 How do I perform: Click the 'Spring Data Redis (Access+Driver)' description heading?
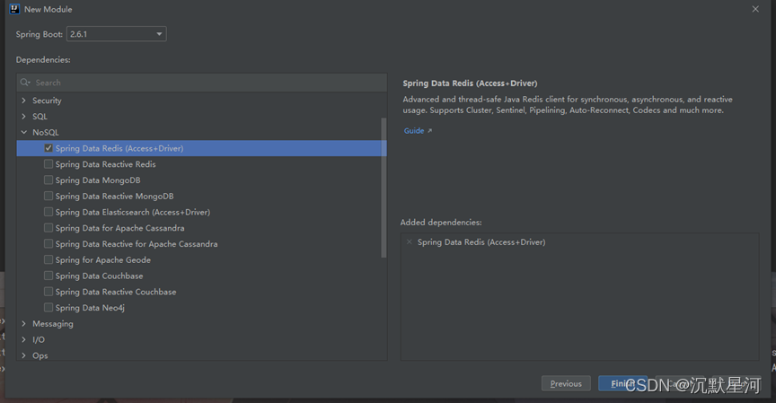[x=470, y=83]
